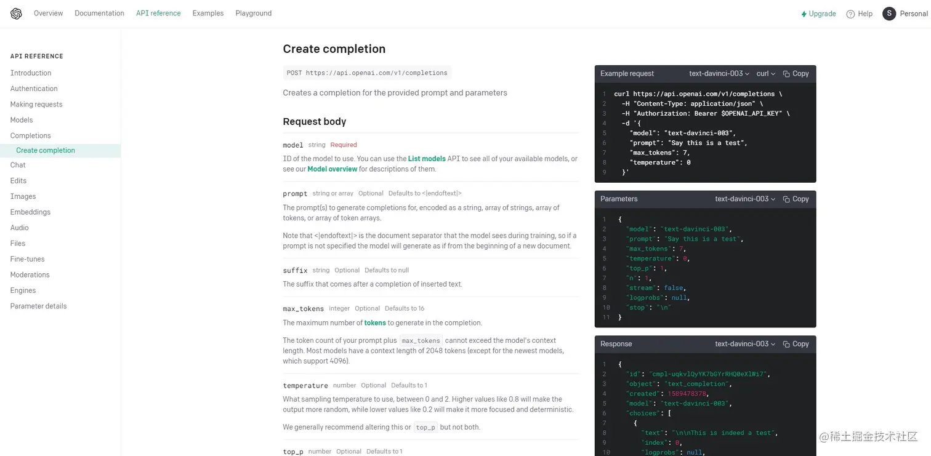931x456 pixels.
Task: Click the temperature parameter name
Action: [x=305, y=386]
